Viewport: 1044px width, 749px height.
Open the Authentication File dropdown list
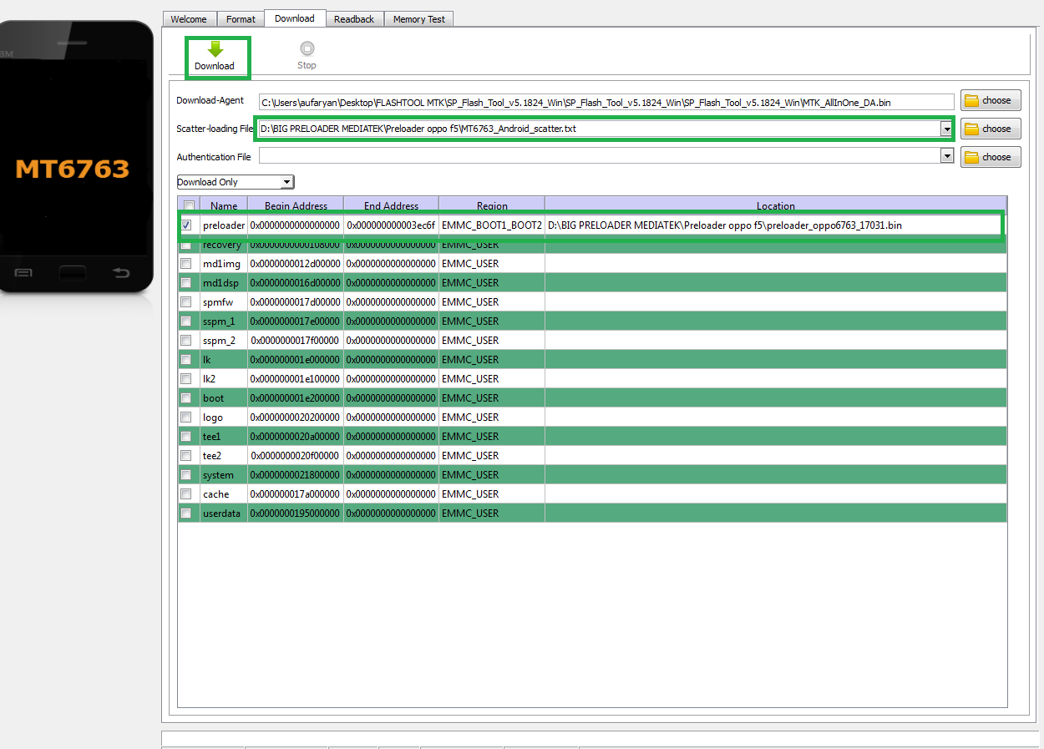[x=946, y=156]
